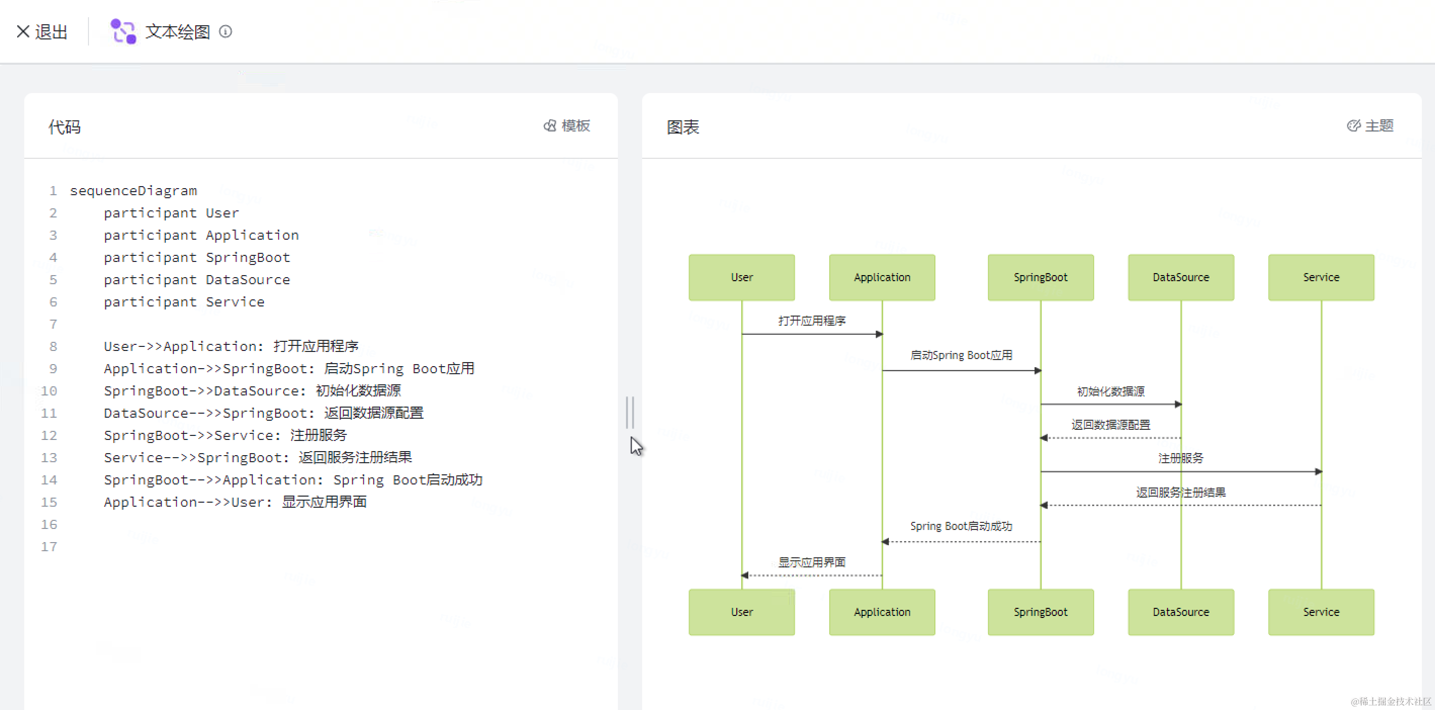Click the 图表 panel heading
Viewport: 1435px width, 710px height.
683,127
